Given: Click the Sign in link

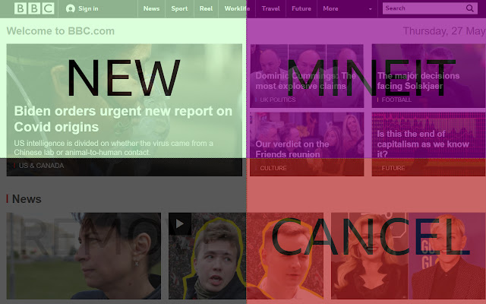Looking at the screenshot, I should click(88, 8).
